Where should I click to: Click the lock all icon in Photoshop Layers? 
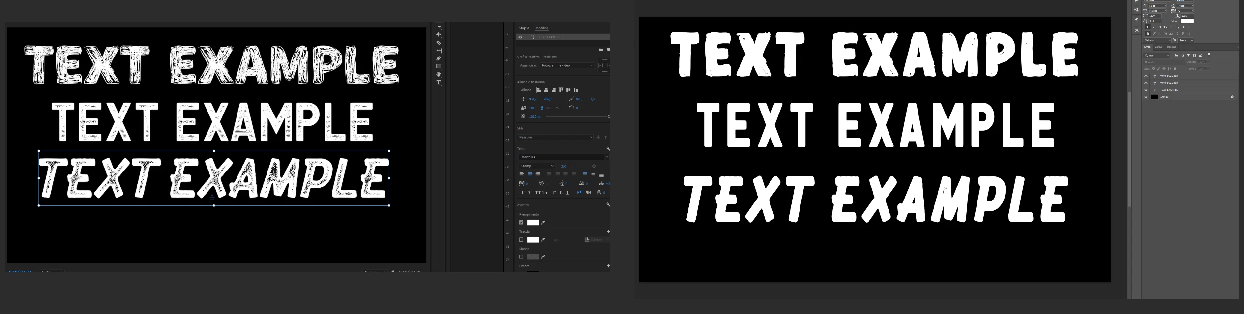tap(1175, 69)
